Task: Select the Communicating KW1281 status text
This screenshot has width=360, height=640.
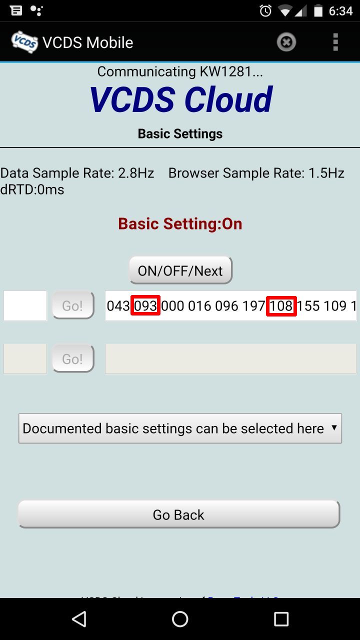Action: point(180,72)
